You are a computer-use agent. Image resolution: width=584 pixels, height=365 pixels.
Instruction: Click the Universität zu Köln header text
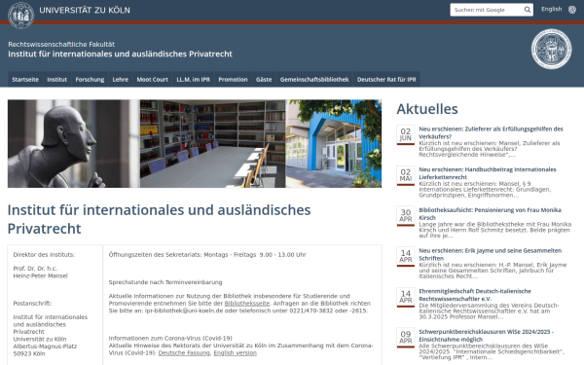[x=85, y=10]
